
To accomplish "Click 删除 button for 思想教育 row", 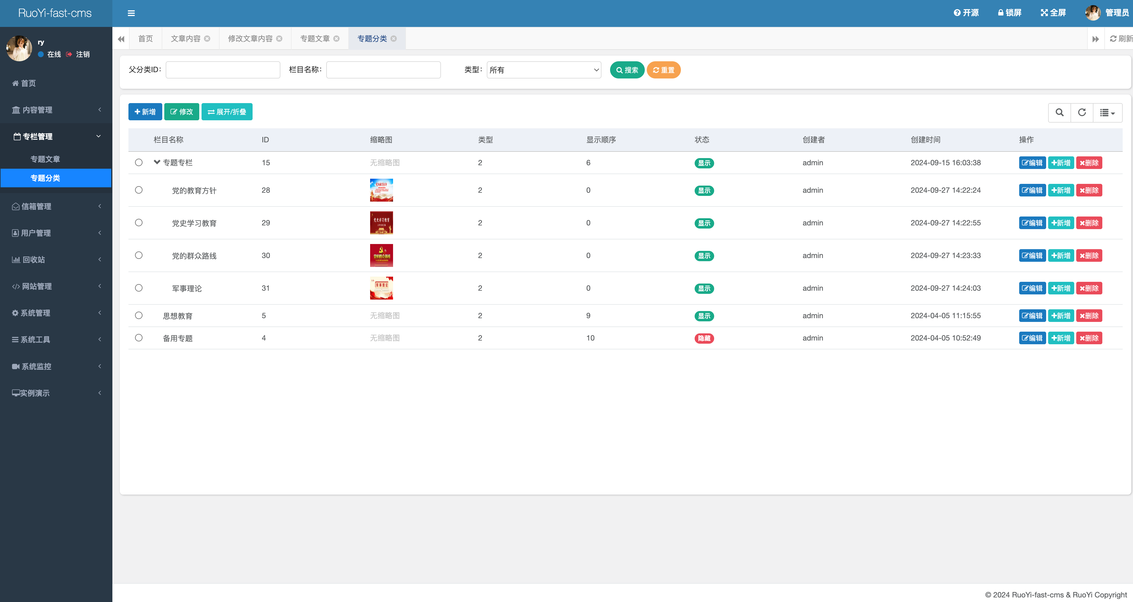I will click(x=1089, y=316).
